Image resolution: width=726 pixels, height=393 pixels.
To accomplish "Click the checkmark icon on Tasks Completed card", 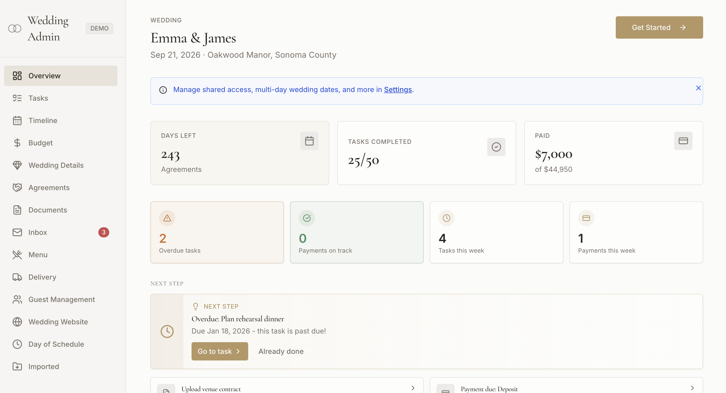I will click(496, 147).
